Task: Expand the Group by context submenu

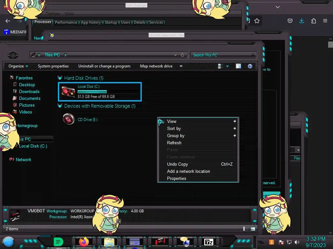Action: [198, 136]
